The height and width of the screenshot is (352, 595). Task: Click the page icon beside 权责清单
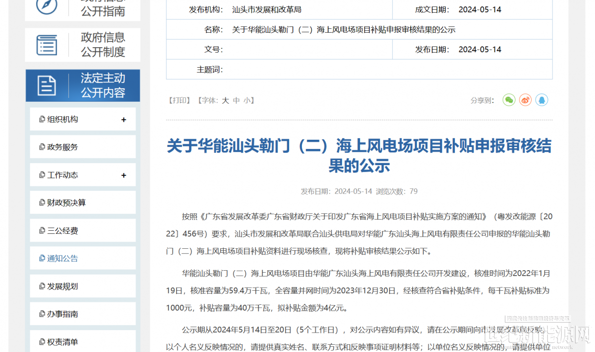(42, 342)
